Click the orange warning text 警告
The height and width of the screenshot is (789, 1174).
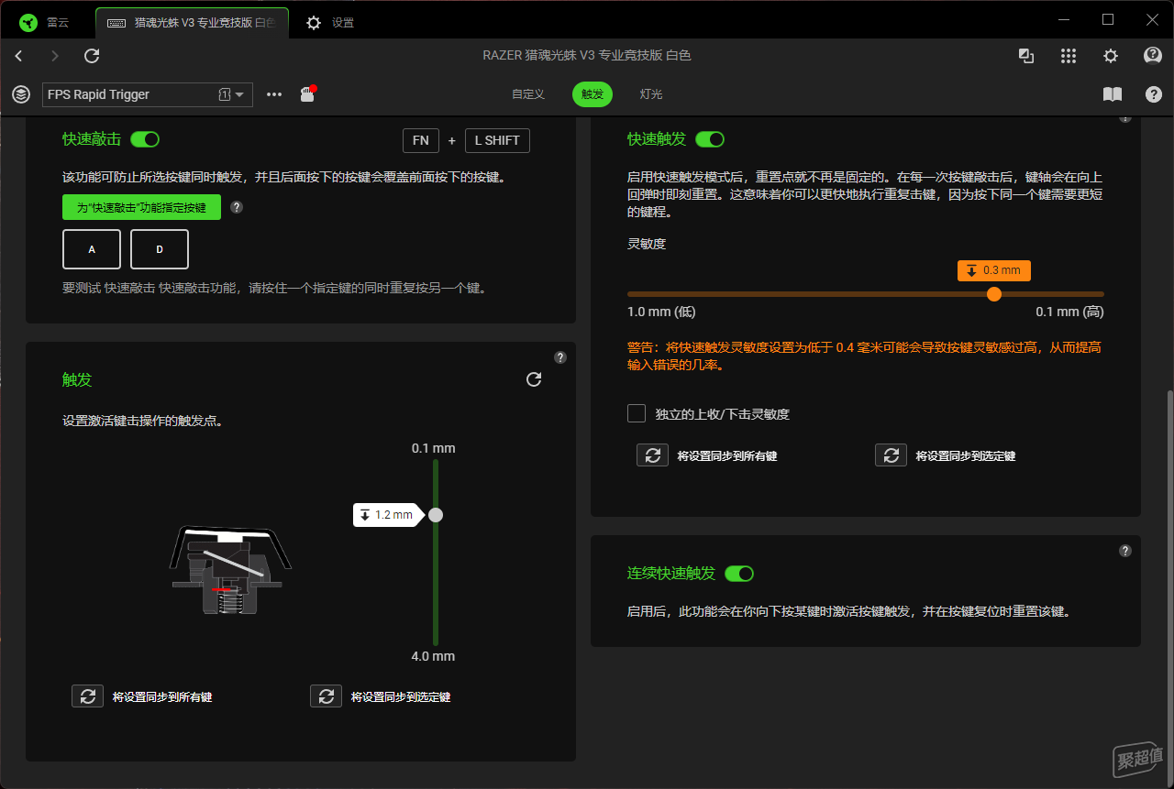point(865,356)
